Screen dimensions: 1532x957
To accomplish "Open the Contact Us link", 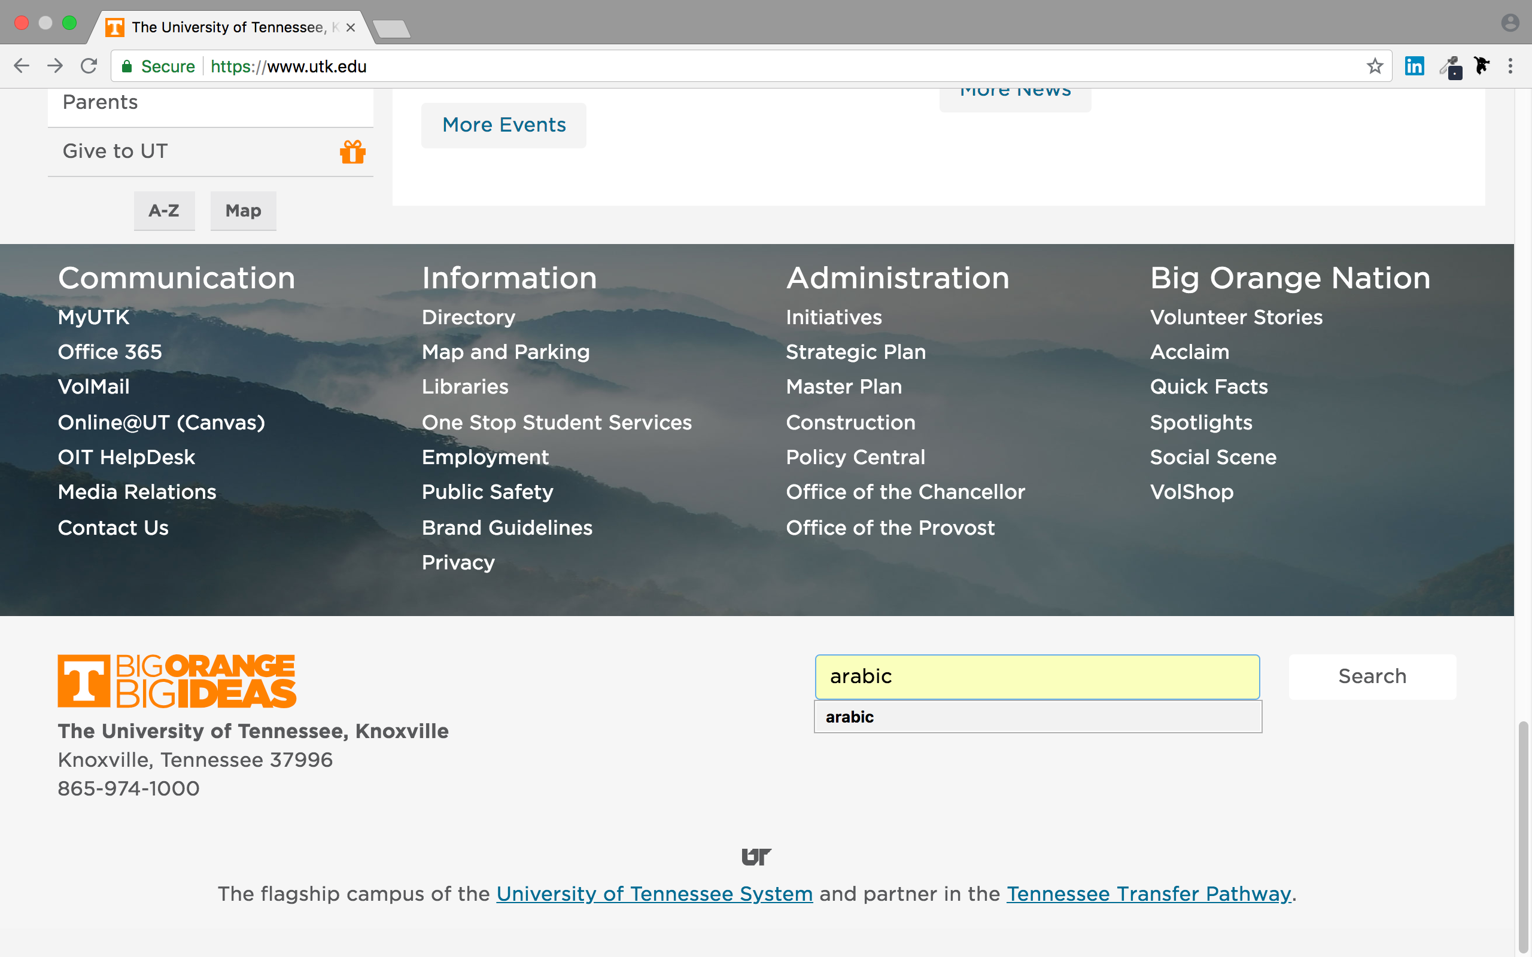I will coord(113,528).
